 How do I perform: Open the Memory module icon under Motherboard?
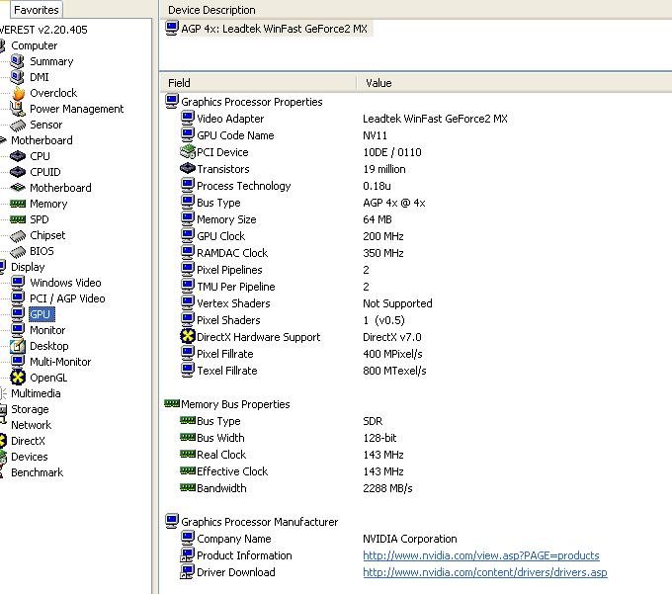[x=18, y=204]
